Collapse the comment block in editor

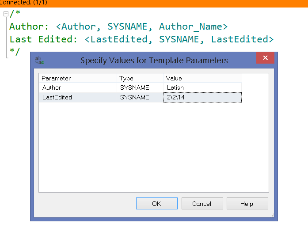click(x=6, y=14)
